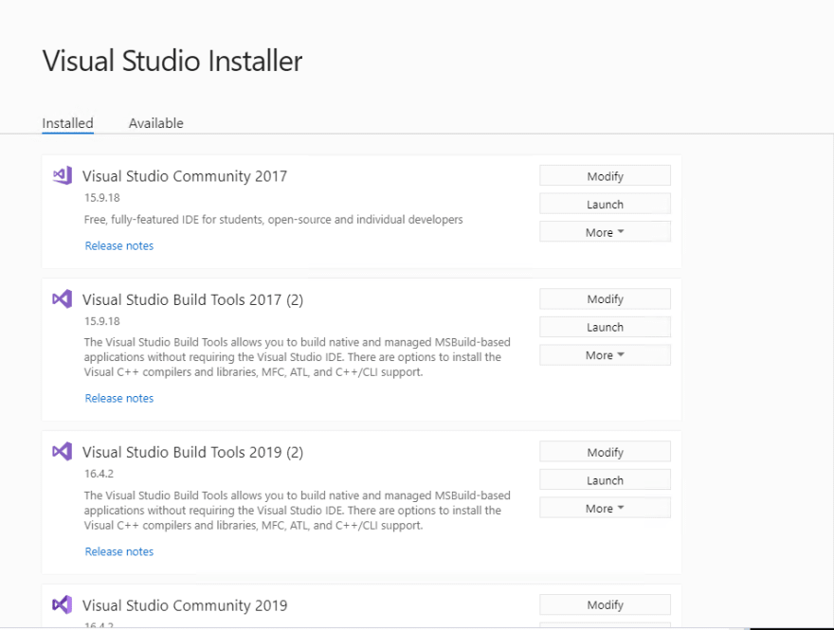
Task: Click version 16.4.2 under Build Tools 2019
Action: click(x=99, y=473)
